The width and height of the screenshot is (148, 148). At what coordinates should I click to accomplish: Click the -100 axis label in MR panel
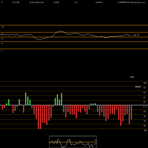(145, 131)
